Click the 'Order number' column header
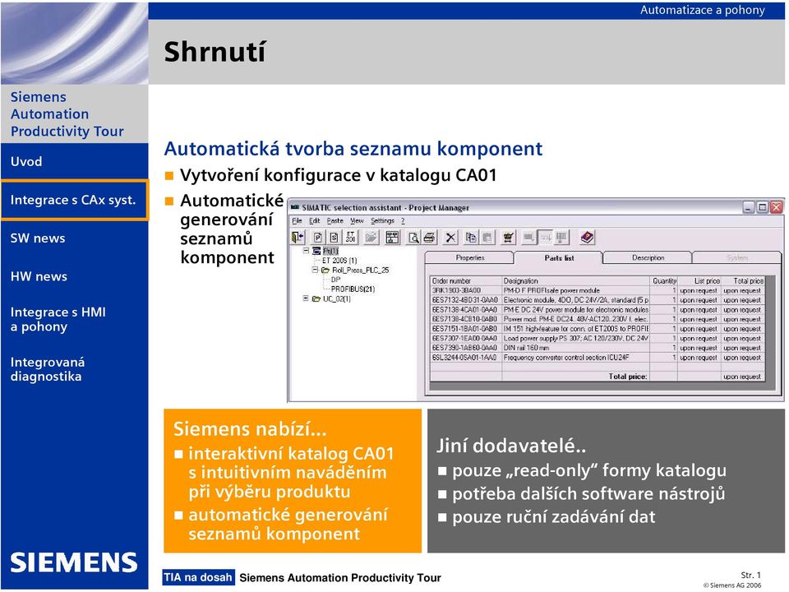 tap(467, 281)
